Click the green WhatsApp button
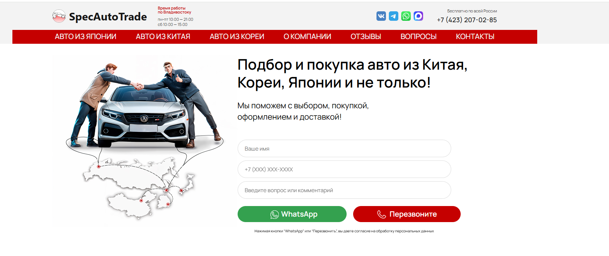Screen dimensions: 609x256 coord(292,214)
